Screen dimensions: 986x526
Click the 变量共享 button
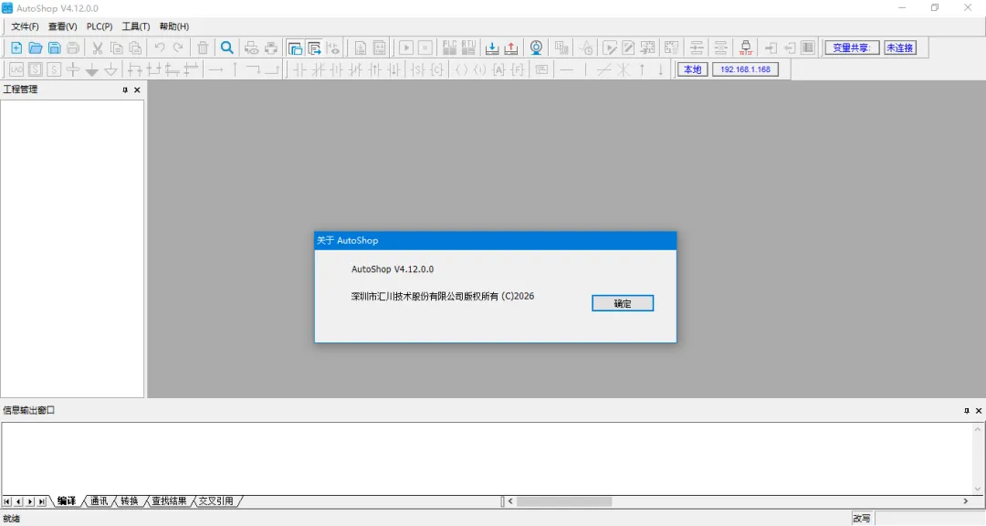click(852, 47)
